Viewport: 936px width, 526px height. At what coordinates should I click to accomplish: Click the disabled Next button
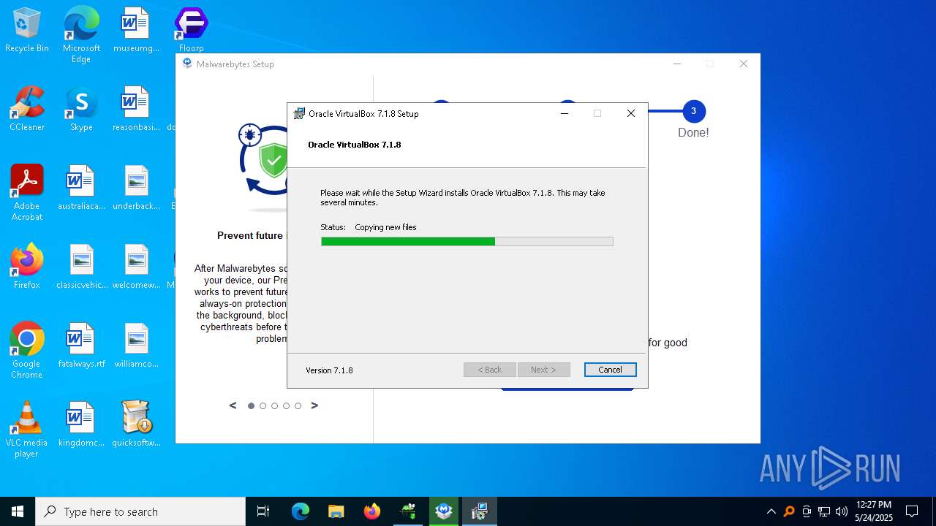point(544,370)
